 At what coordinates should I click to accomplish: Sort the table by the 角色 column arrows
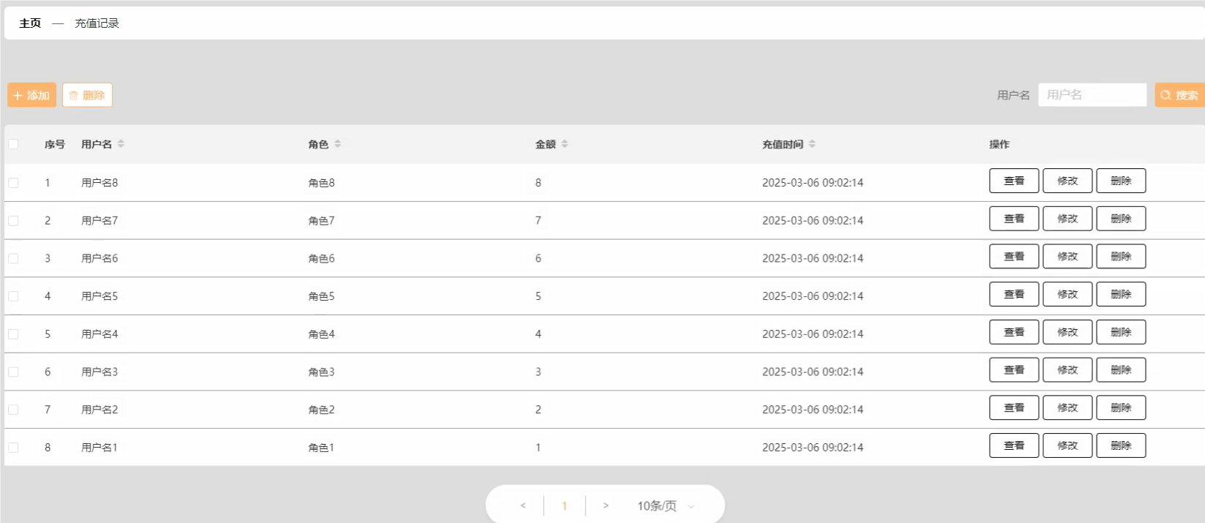337,144
